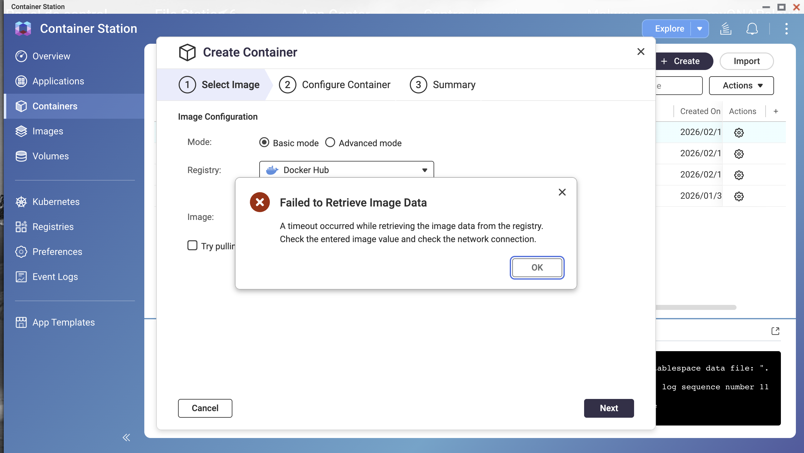Dismiss the error dialog via its X icon

click(562, 192)
